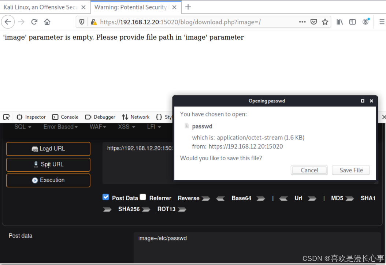Reload the current page
Image resolution: width=386 pixels, height=265 pixels.
34,22
